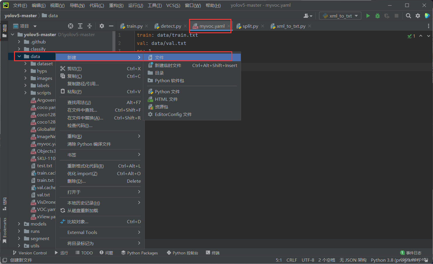Close the train.py tab

146,26
